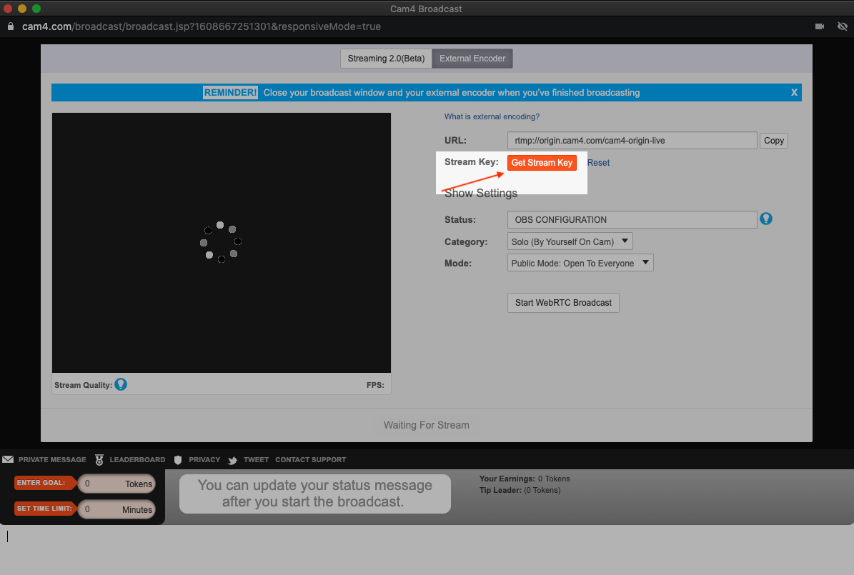Screen dimensions: 854x575
Task: Expand the Category dropdown
Action: 570,241
